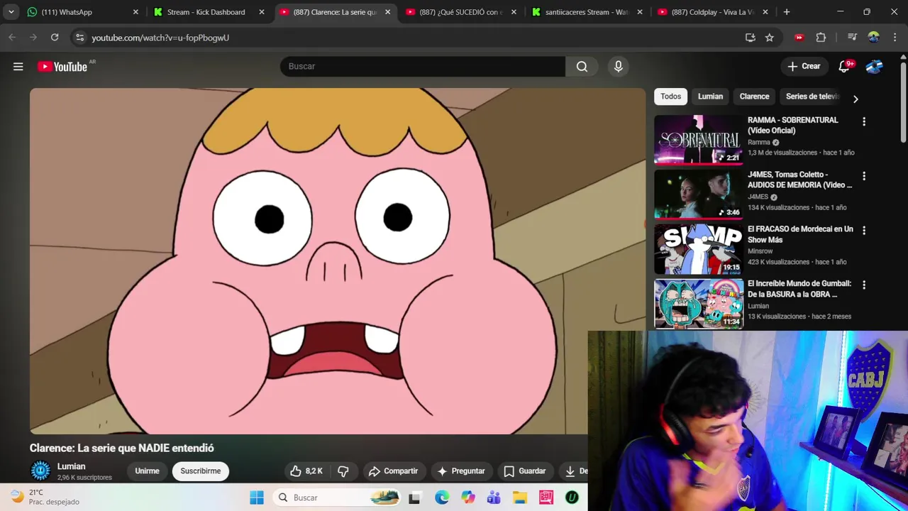The height and width of the screenshot is (511, 908).
Task: Bookmark this page with the star icon
Action: coord(769,38)
